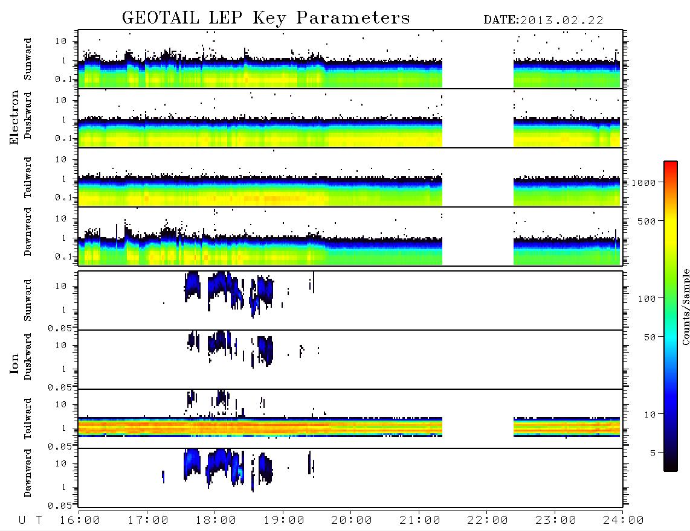Click the 21:00 time tick label

pos(420,520)
